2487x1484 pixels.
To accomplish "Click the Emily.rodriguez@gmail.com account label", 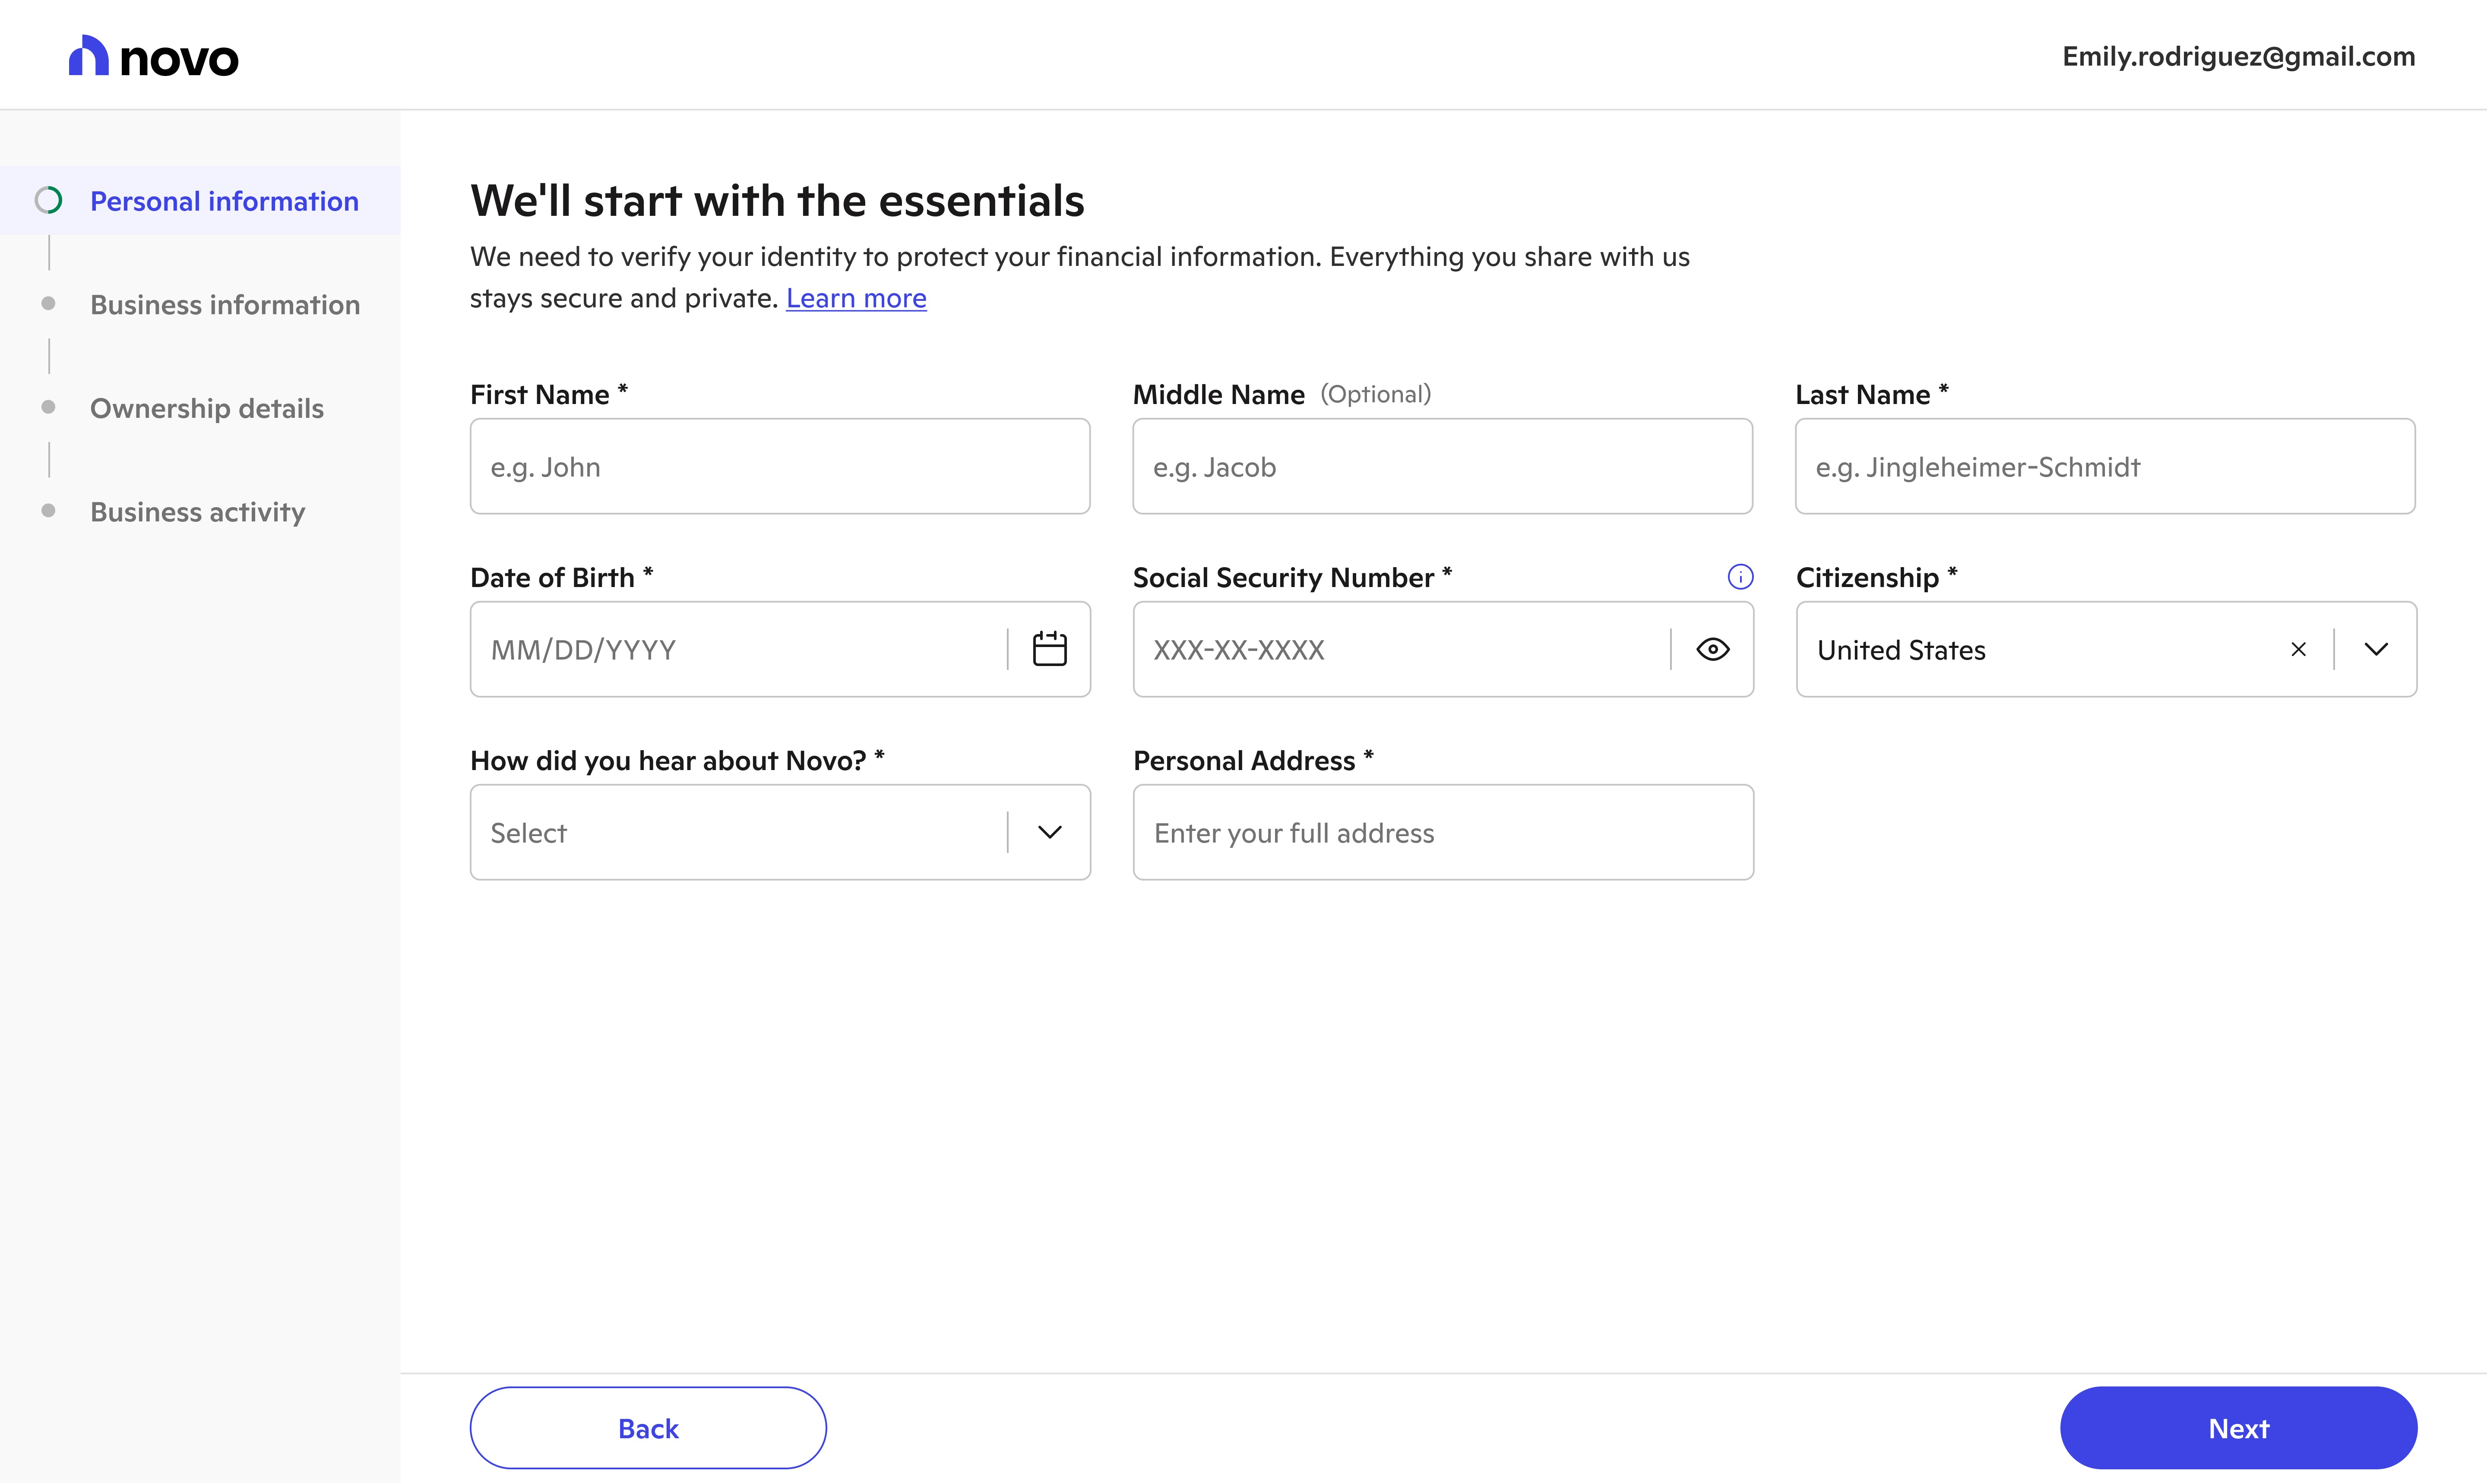I will [2238, 56].
